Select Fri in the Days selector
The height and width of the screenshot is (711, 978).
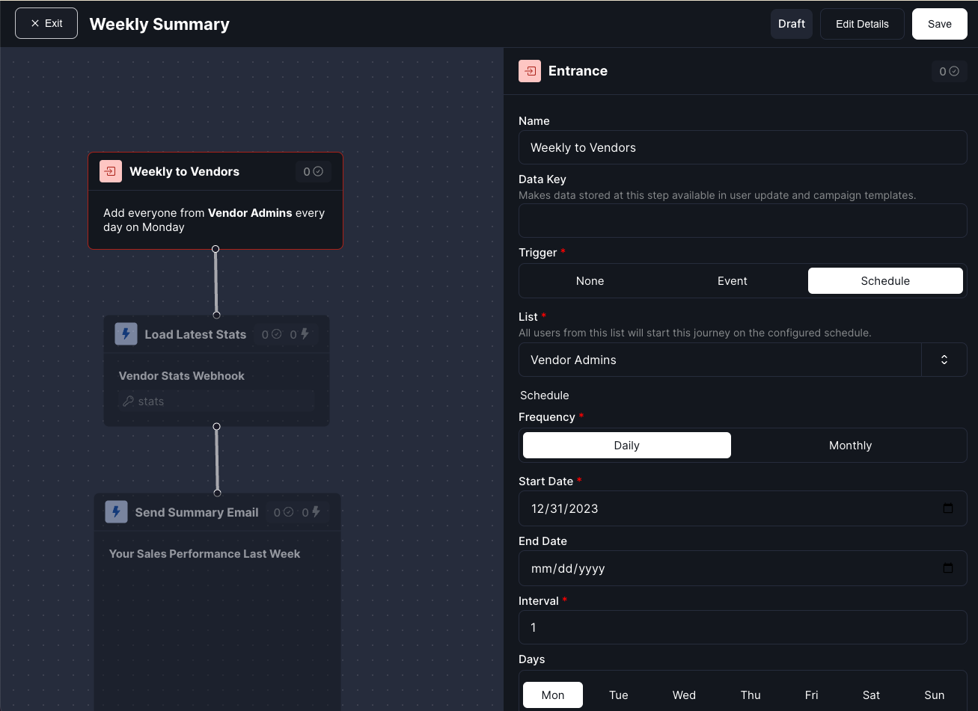[x=811, y=695]
